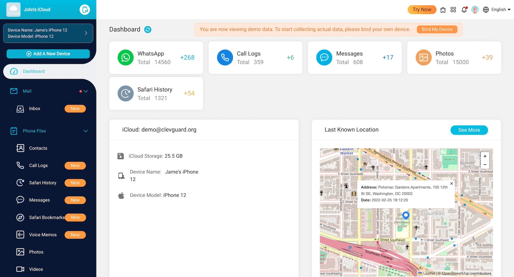Click the Phone Files clipboard icon
This screenshot has width=514, height=277.
[x=14, y=131]
